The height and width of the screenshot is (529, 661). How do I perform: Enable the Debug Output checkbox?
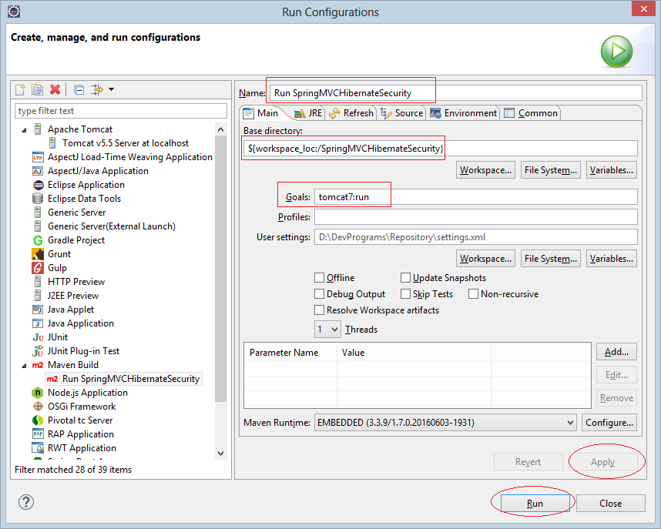[320, 294]
